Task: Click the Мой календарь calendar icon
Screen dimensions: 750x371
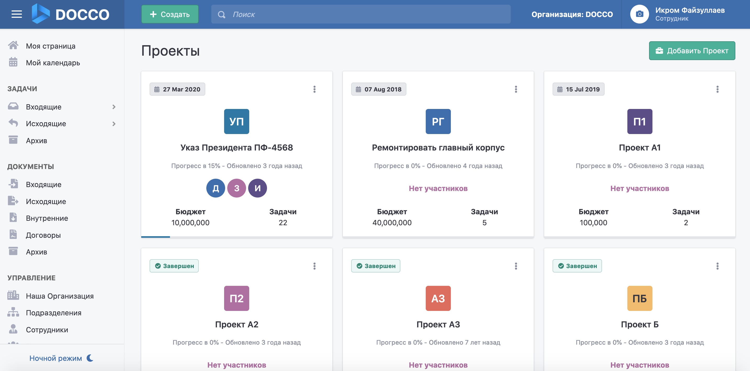Action: coord(13,62)
